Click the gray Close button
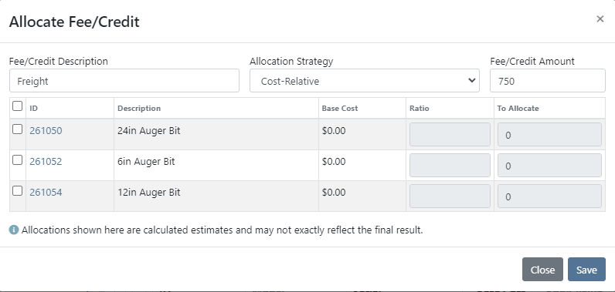The width and height of the screenshot is (615, 292). pos(542,270)
